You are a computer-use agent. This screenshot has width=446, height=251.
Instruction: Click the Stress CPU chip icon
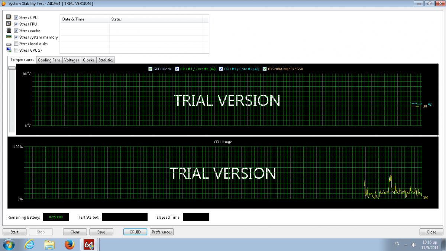coord(9,17)
